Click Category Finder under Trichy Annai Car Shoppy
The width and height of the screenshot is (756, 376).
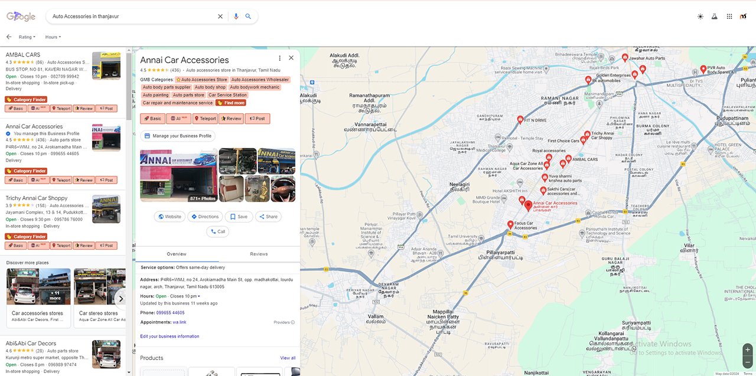pyautogui.click(x=26, y=237)
